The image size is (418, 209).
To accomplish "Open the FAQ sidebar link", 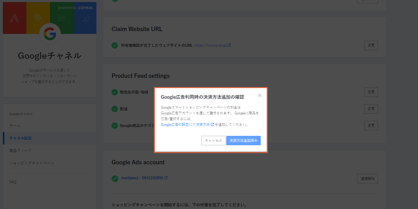I will click(x=13, y=182).
